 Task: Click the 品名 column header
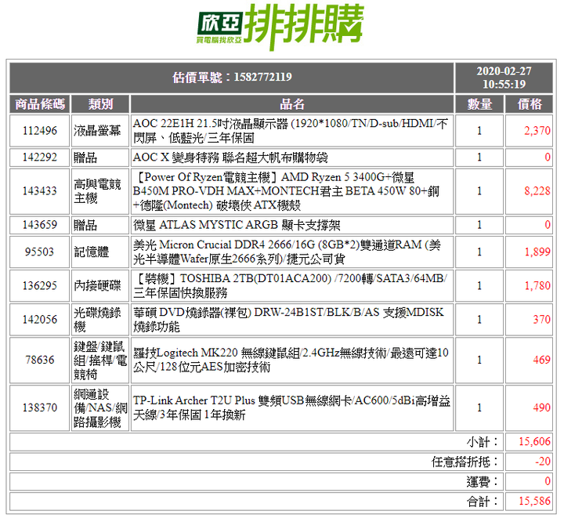click(x=292, y=104)
